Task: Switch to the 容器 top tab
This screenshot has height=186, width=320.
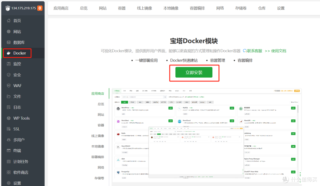Action: tap(122, 8)
